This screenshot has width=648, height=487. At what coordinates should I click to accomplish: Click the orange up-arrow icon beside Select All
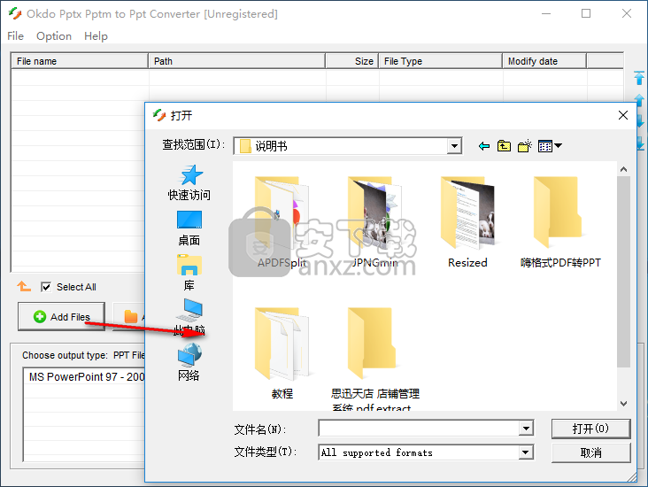point(24,286)
